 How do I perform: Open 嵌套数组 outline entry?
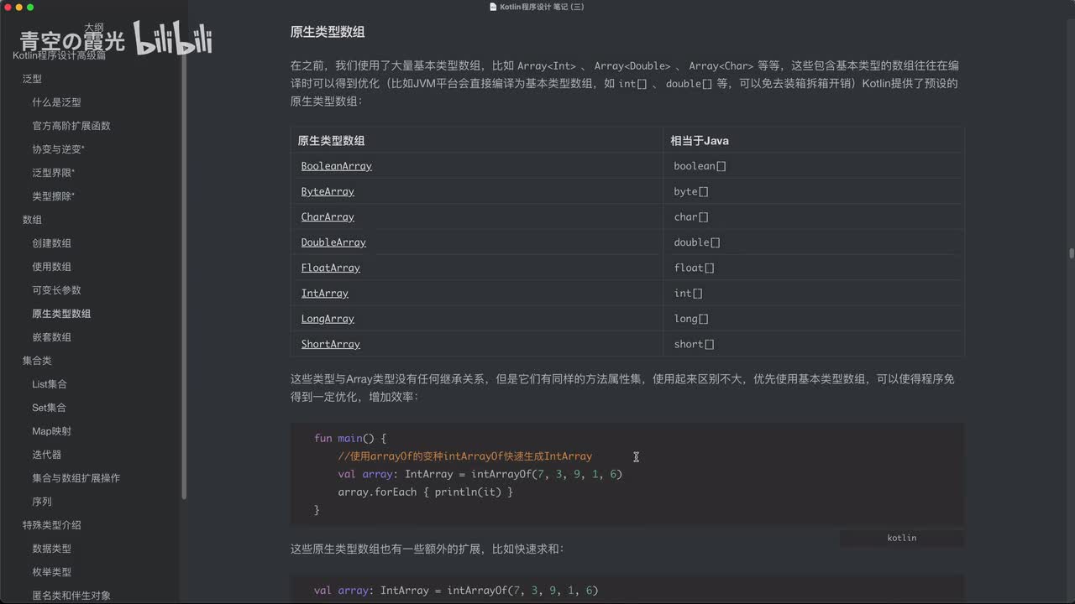tap(52, 337)
